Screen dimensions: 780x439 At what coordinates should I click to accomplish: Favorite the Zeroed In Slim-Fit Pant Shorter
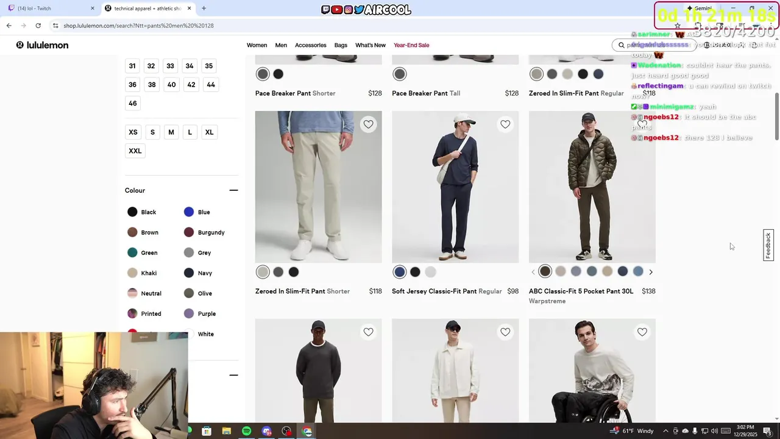[x=368, y=124]
